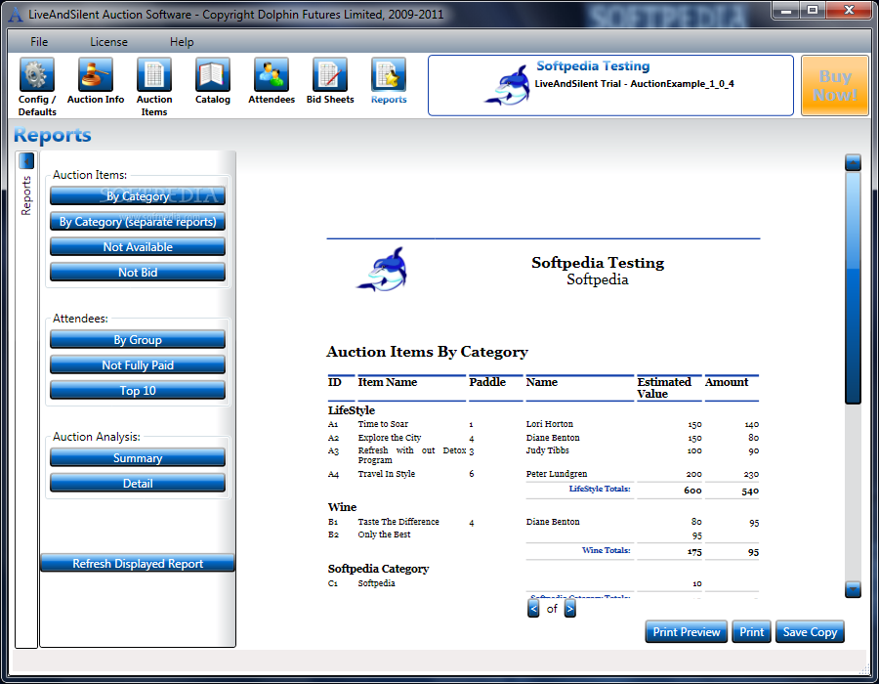Click the Save Copy button

(810, 632)
